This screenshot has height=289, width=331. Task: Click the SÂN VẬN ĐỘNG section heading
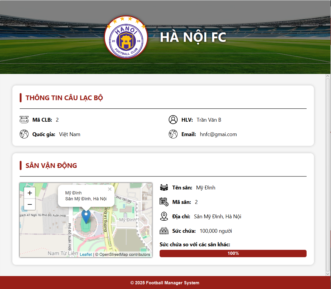click(x=51, y=166)
